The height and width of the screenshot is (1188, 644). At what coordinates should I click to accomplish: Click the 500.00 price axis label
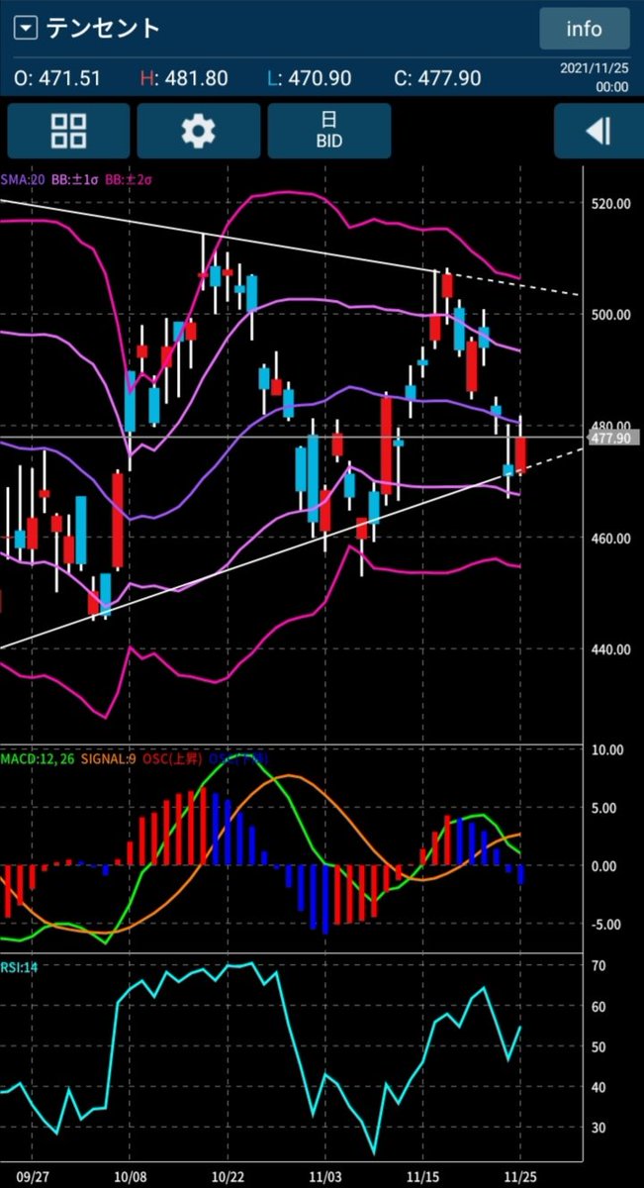(x=610, y=315)
